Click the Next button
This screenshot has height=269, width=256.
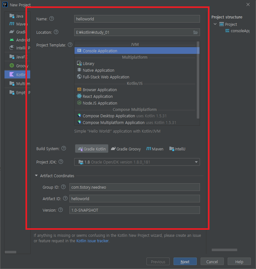point(185,262)
